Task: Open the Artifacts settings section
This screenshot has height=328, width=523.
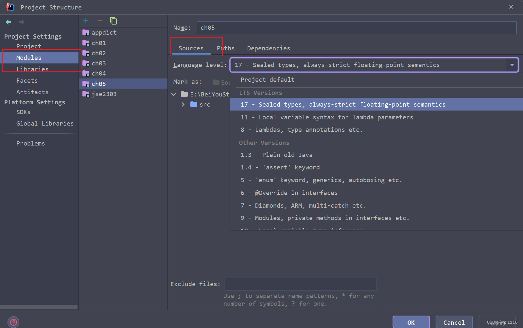Action: [32, 92]
